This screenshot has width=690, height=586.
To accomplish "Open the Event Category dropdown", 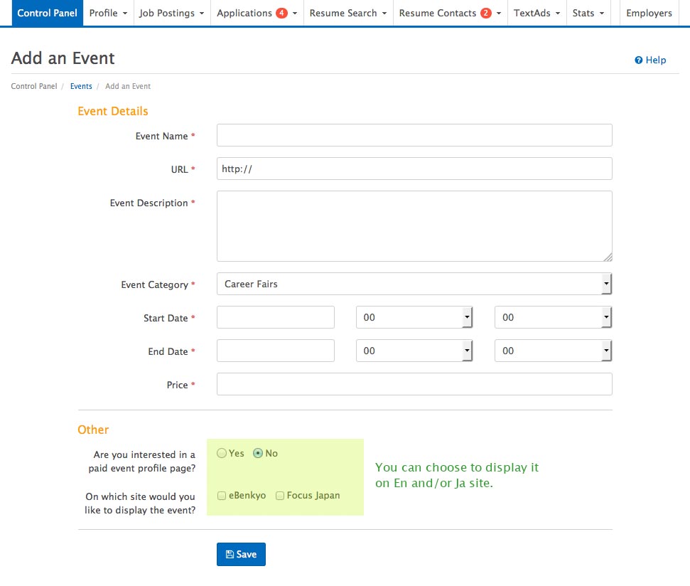I will click(414, 284).
